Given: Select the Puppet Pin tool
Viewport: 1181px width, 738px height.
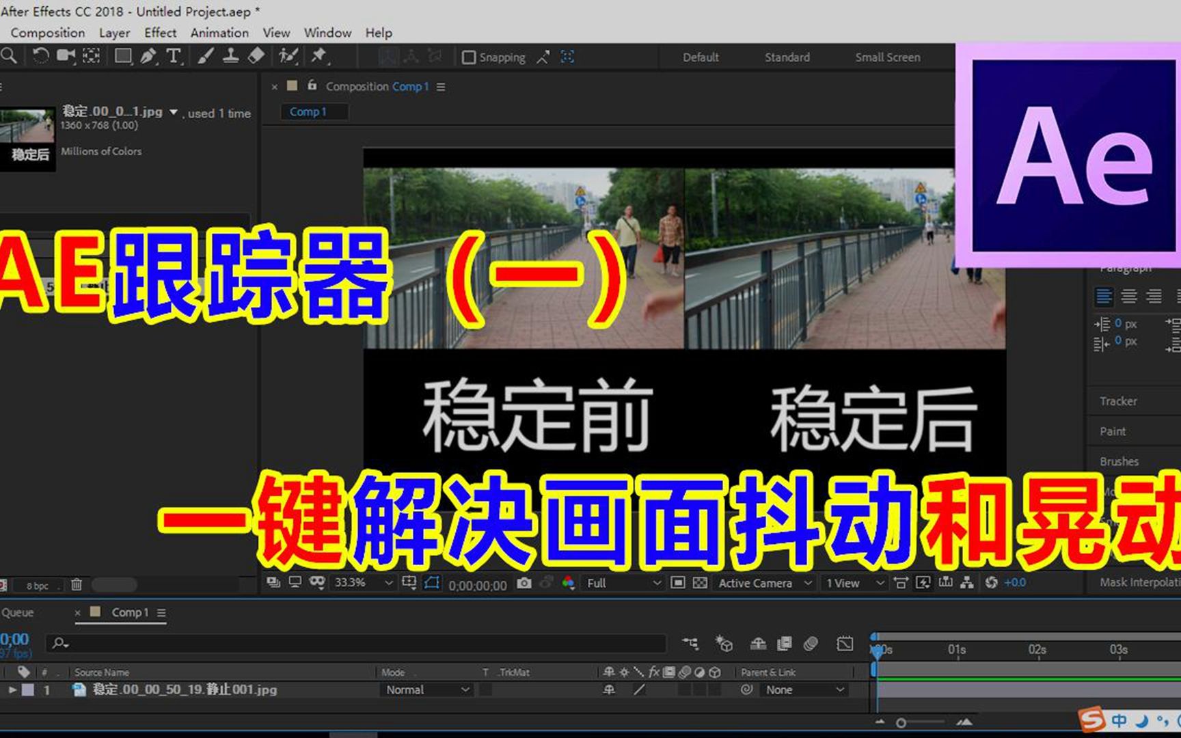Looking at the screenshot, I should (318, 56).
